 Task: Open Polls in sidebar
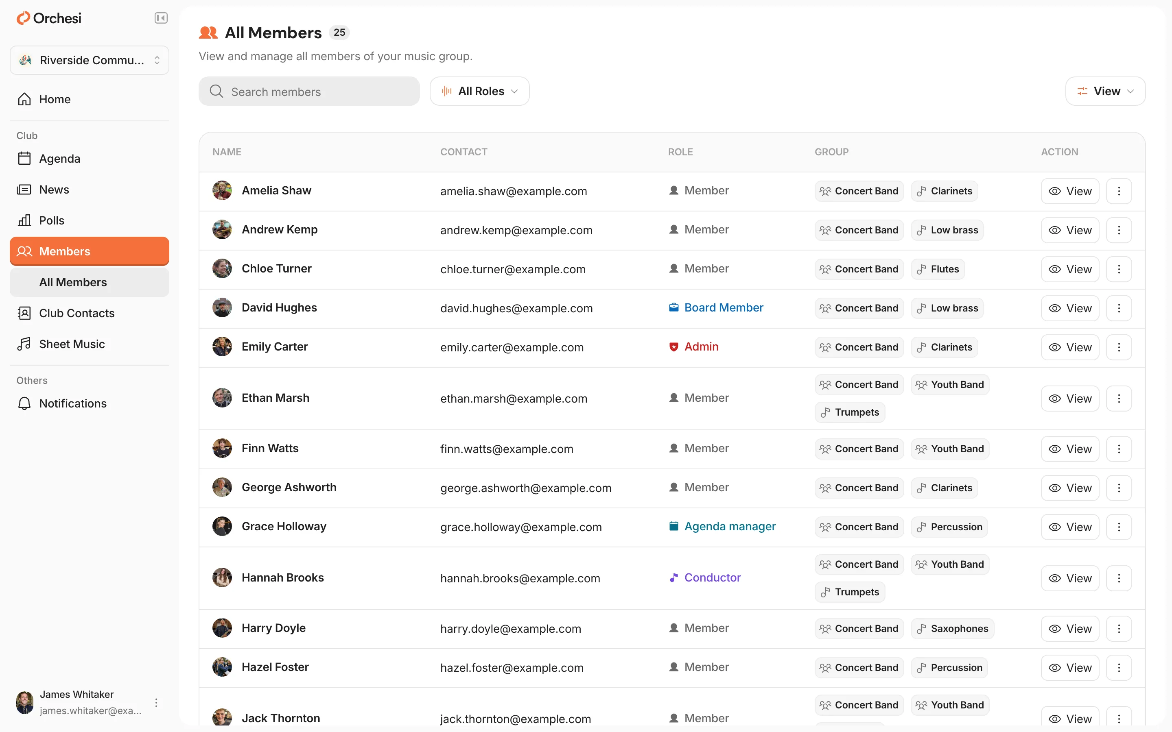coord(90,220)
